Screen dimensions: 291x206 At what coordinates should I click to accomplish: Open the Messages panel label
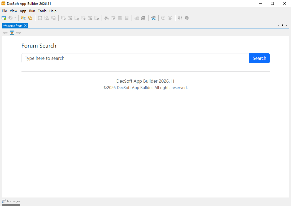click(x=14, y=201)
